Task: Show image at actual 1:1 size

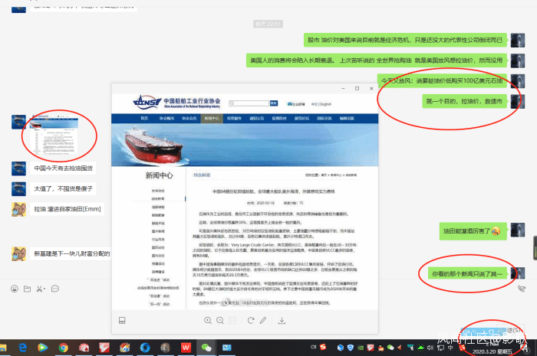Action: [232, 321]
